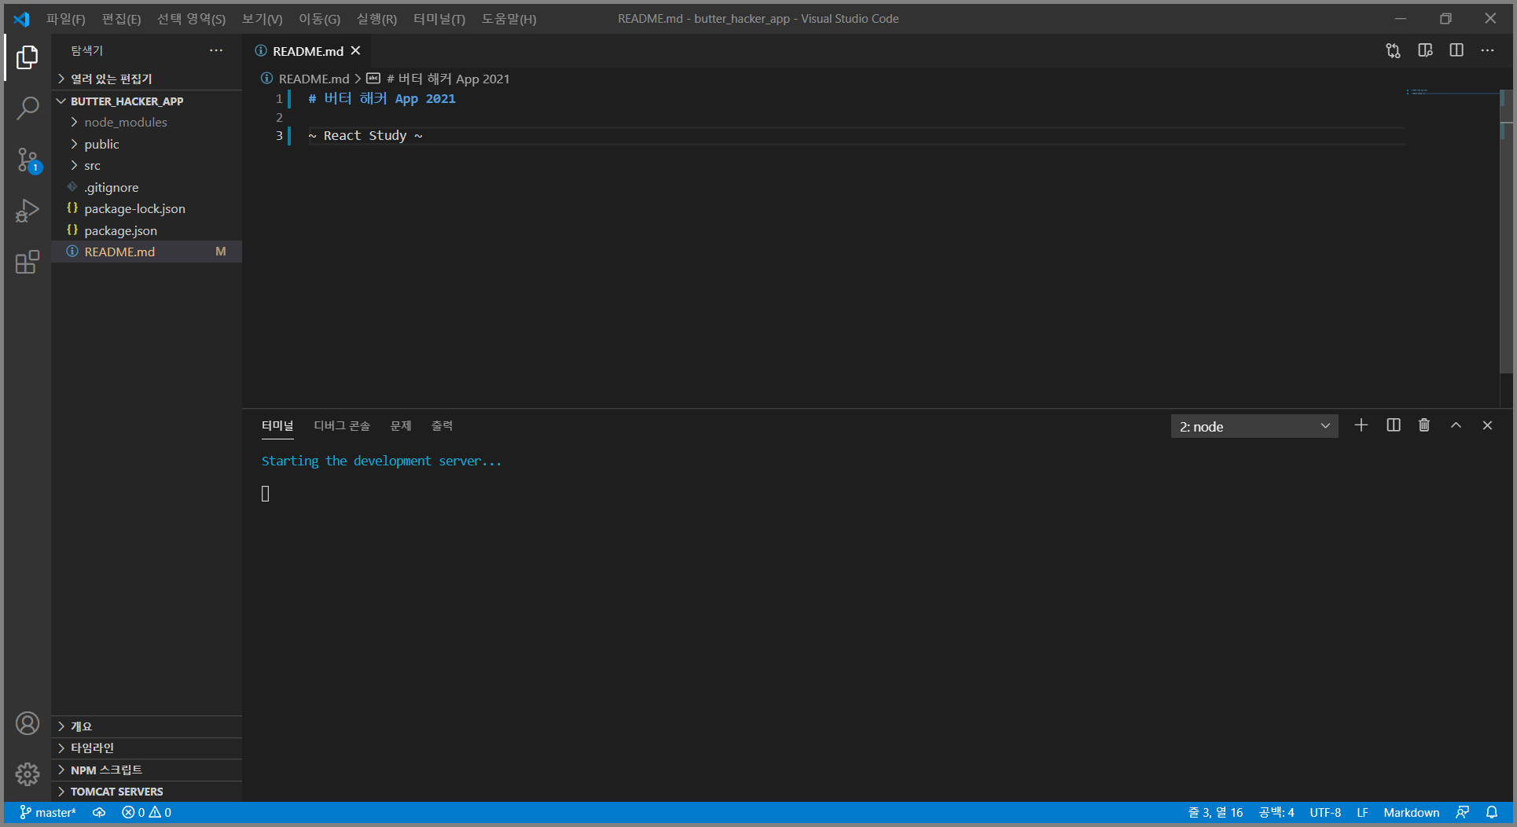The image size is (1517, 827).
Task: Open Source Control view with badge
Action: click(x=28, y=160)
